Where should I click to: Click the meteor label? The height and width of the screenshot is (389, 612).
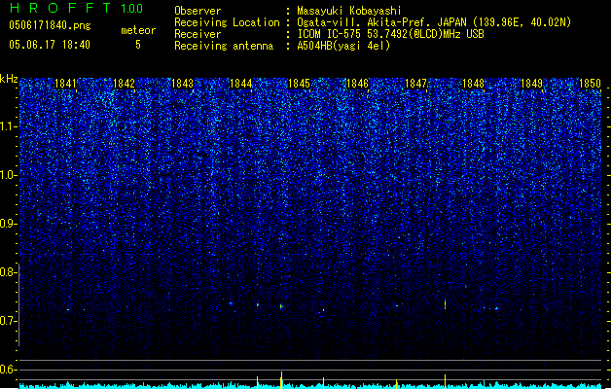(138, 30)
